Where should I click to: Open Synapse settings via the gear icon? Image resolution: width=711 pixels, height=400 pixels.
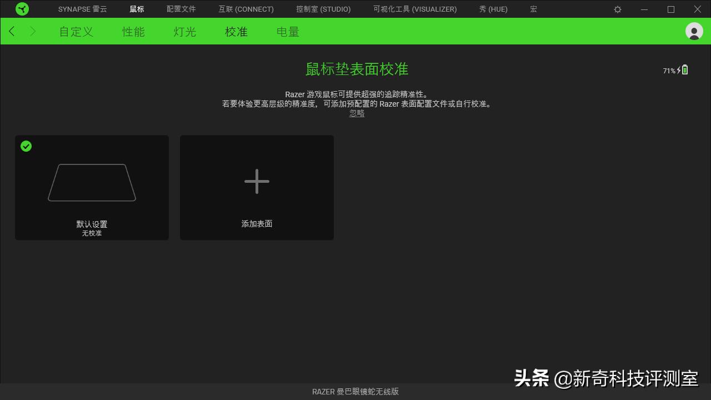617,9
